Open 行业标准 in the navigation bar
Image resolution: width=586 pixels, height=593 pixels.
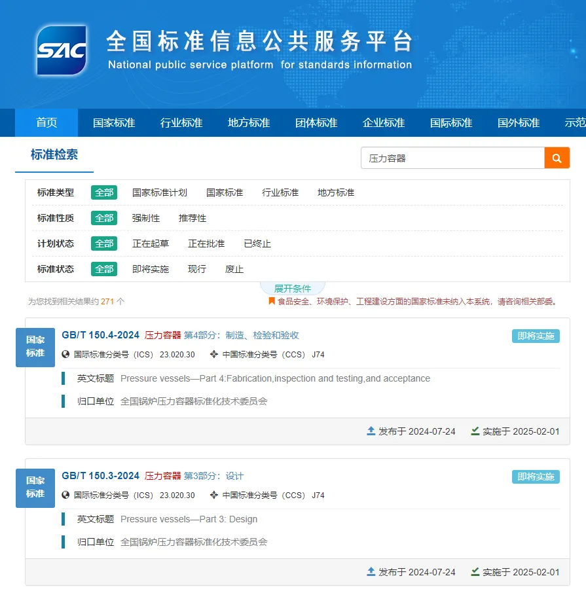tap(181, 122)
